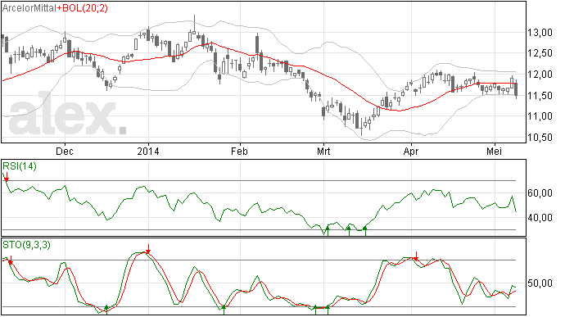Click the 12,00 price axis label
This screenshot has width=565, height=317.
(540, 75)
